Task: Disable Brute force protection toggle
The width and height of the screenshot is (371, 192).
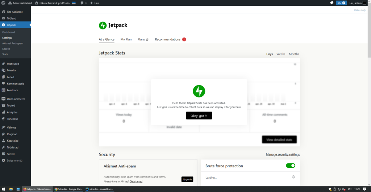Action: point(290,166)
